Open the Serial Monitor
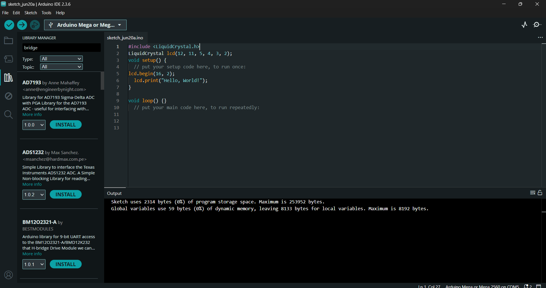 coord(537,25)
